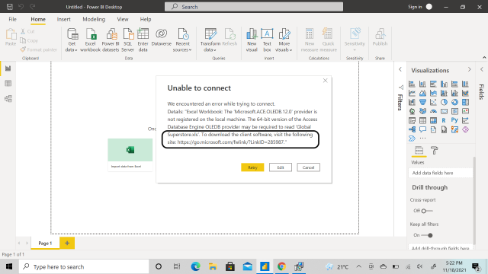Toggle Cross-report drill through switch
Image resolution: width=488 pixels, height=274 pixels.
[427, 211]
